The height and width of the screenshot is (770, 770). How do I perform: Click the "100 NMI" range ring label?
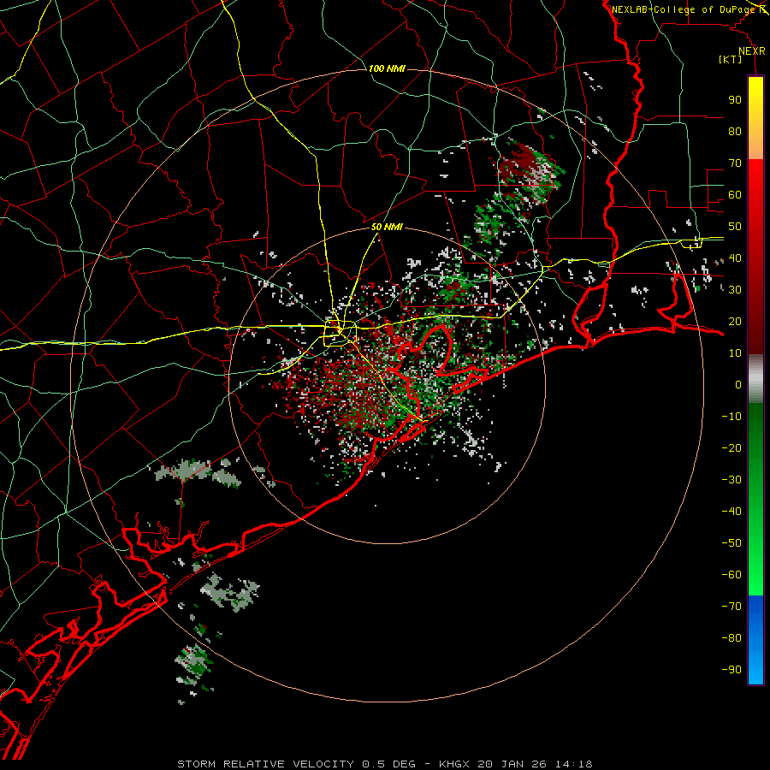point(387,68)
